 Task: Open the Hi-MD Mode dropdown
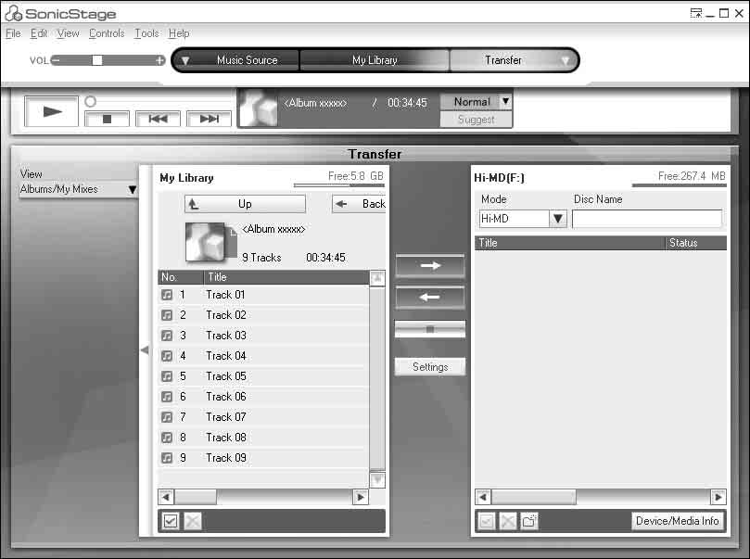[x=558, y=219]
